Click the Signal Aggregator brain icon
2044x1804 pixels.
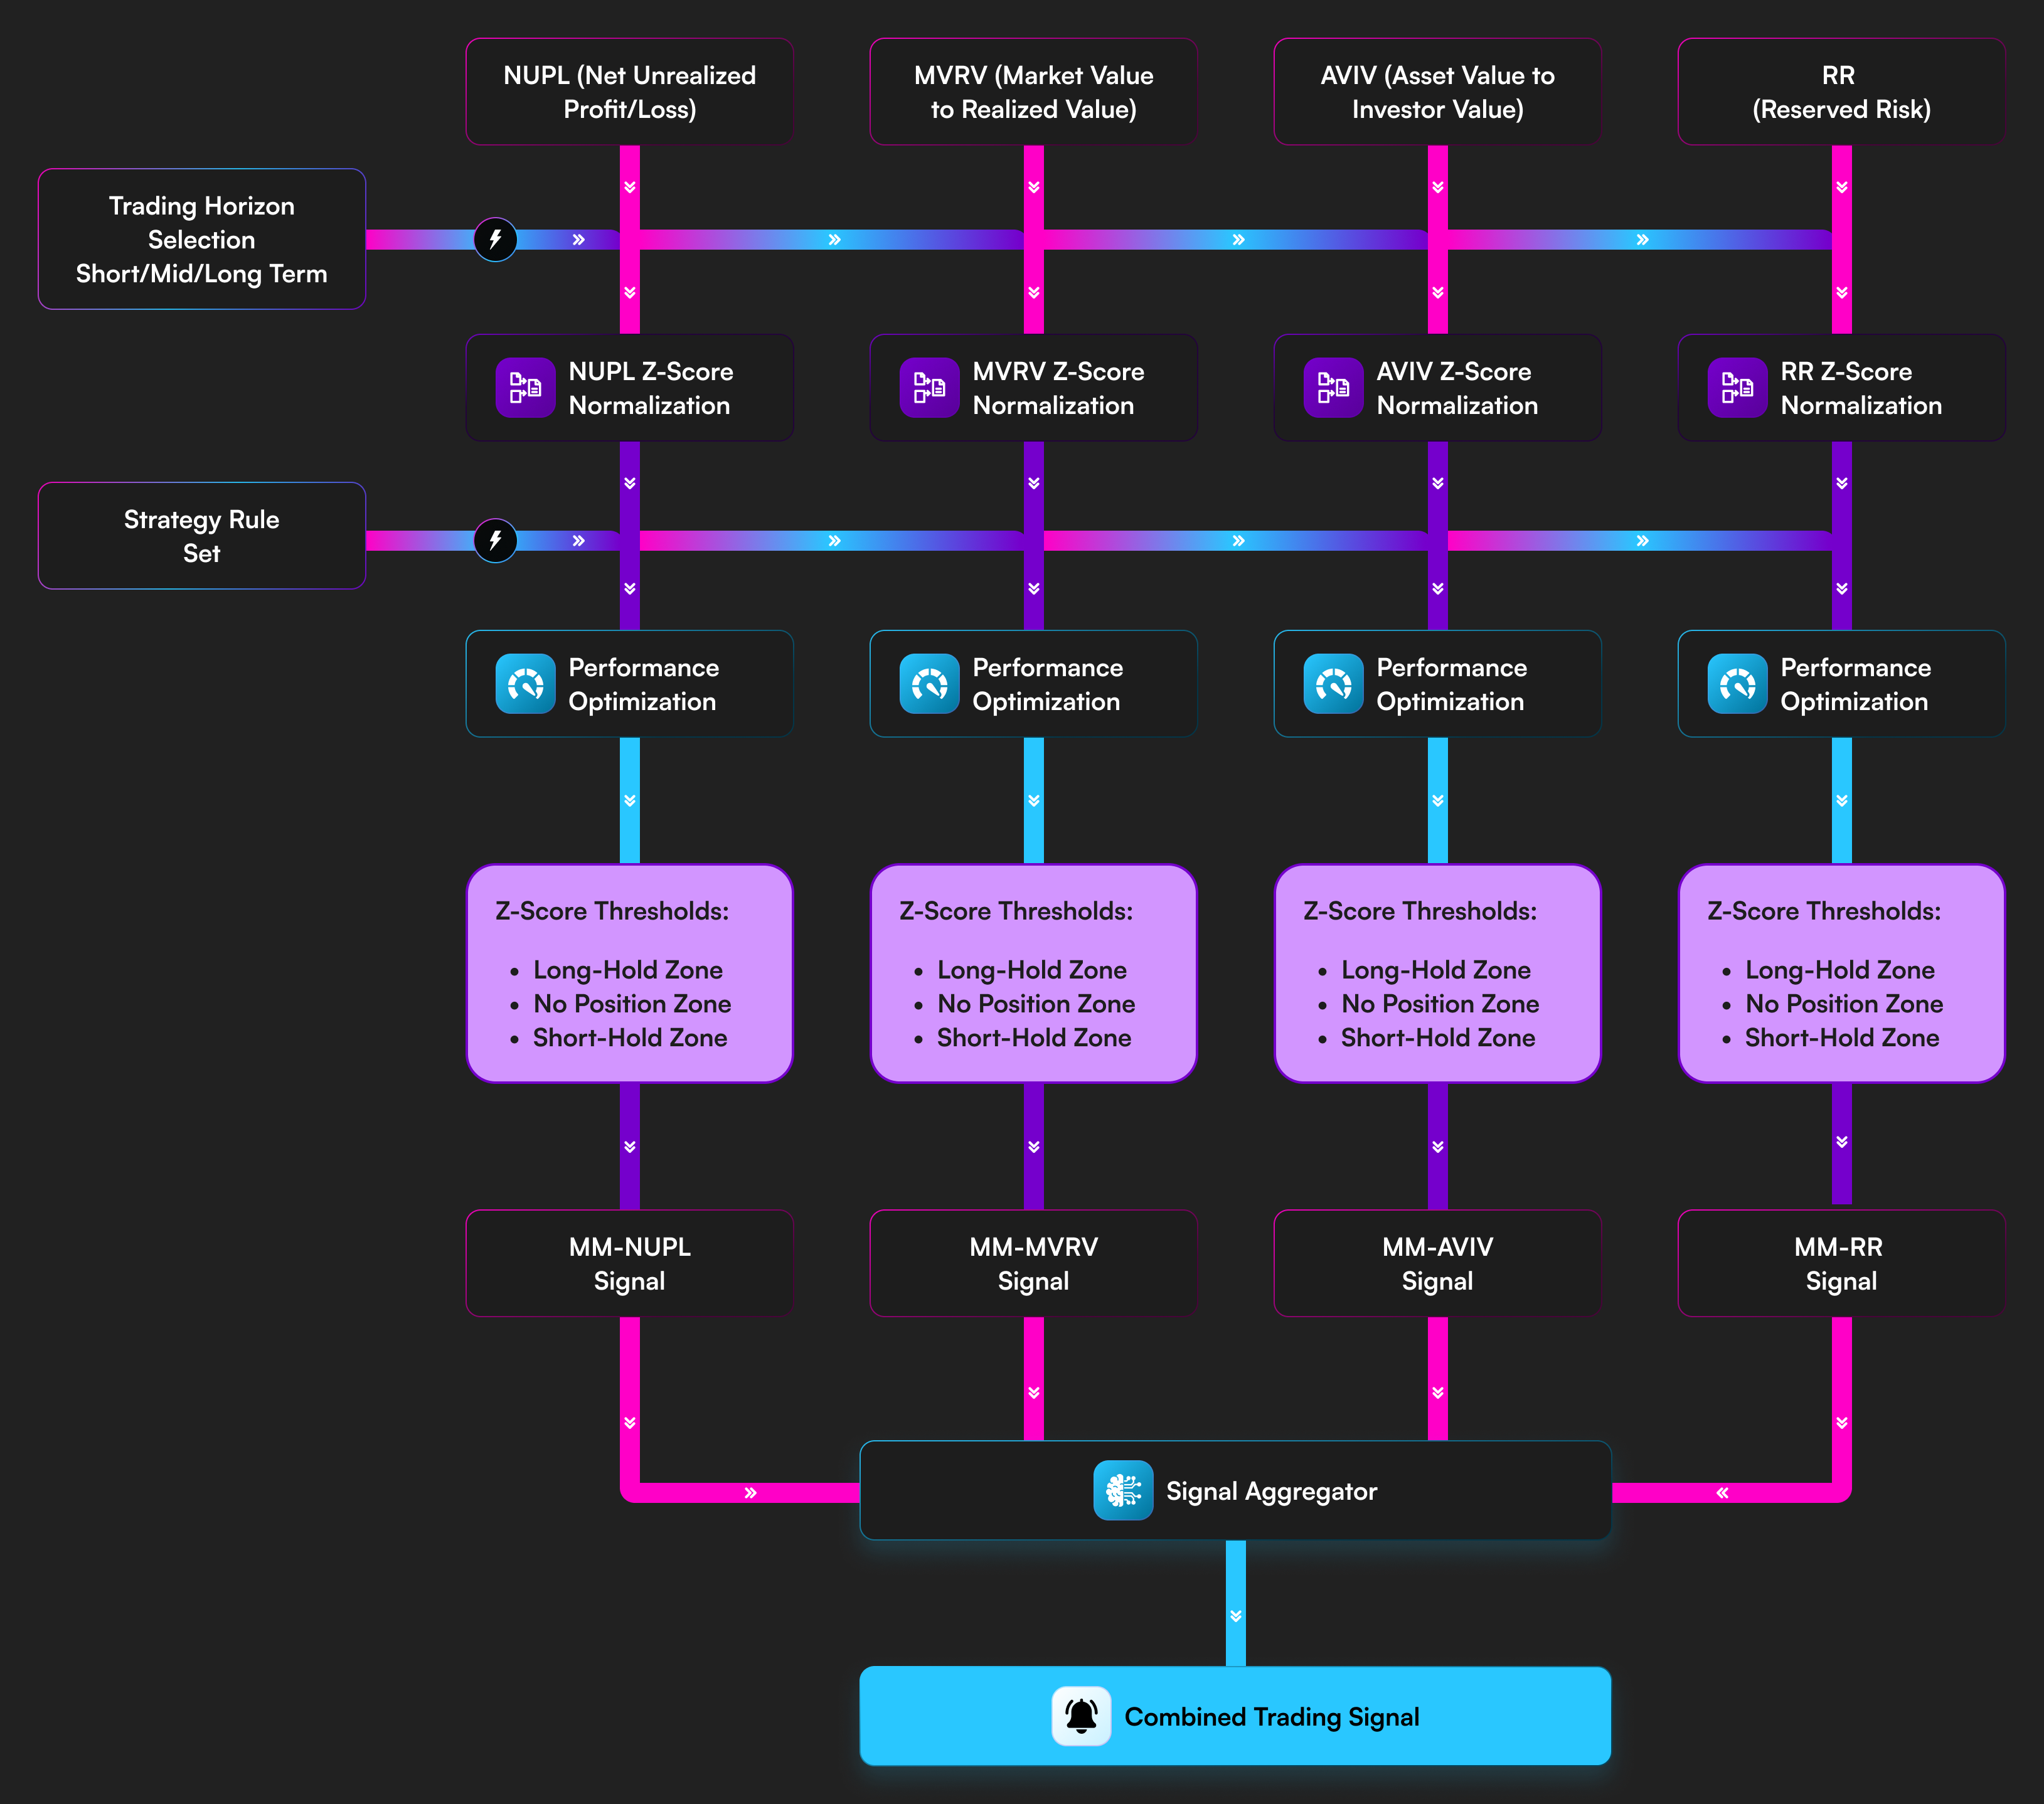[x=1122, y=1490]
